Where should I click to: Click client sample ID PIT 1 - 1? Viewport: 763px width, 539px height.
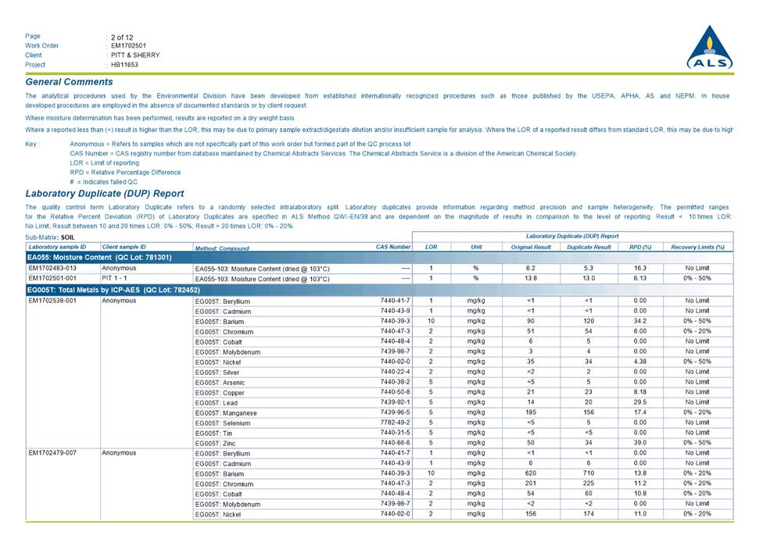pos(114,278)
